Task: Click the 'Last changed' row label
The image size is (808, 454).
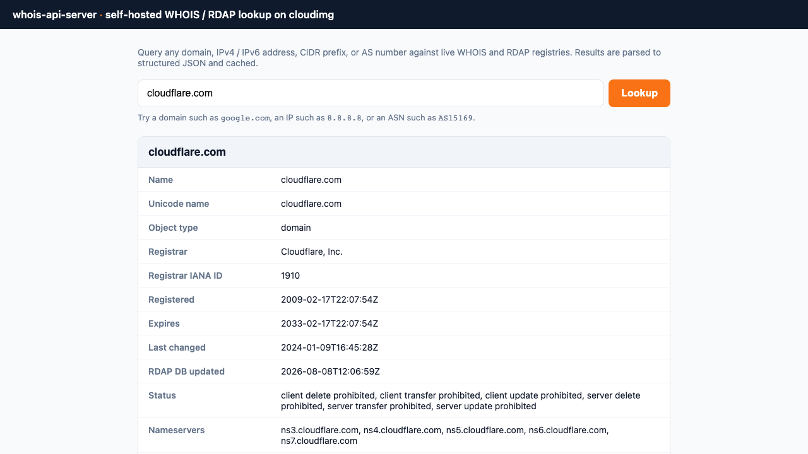Action: (177, 347)
